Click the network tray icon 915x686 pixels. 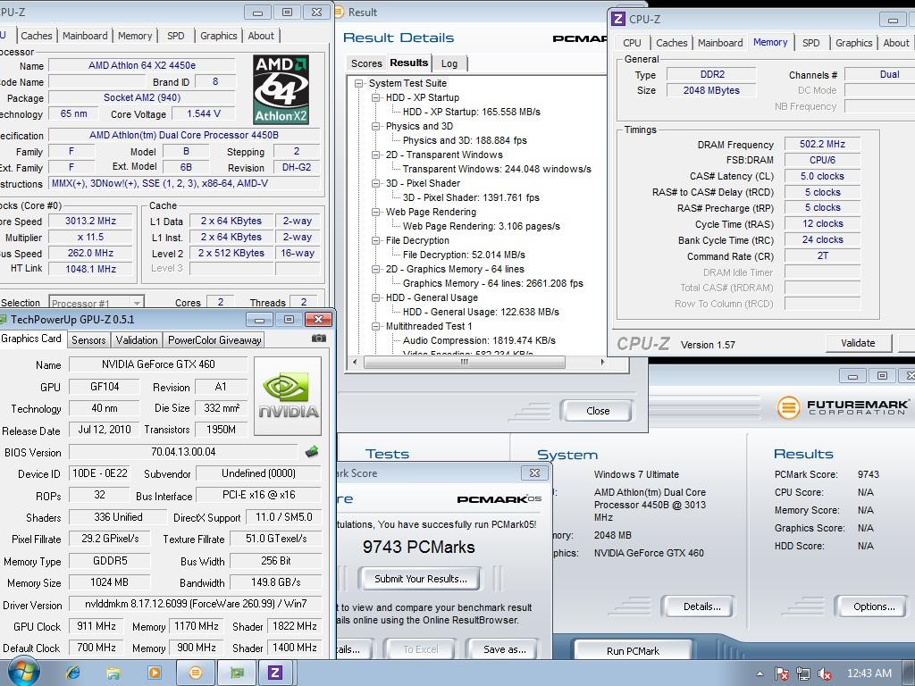click(803, 673)
